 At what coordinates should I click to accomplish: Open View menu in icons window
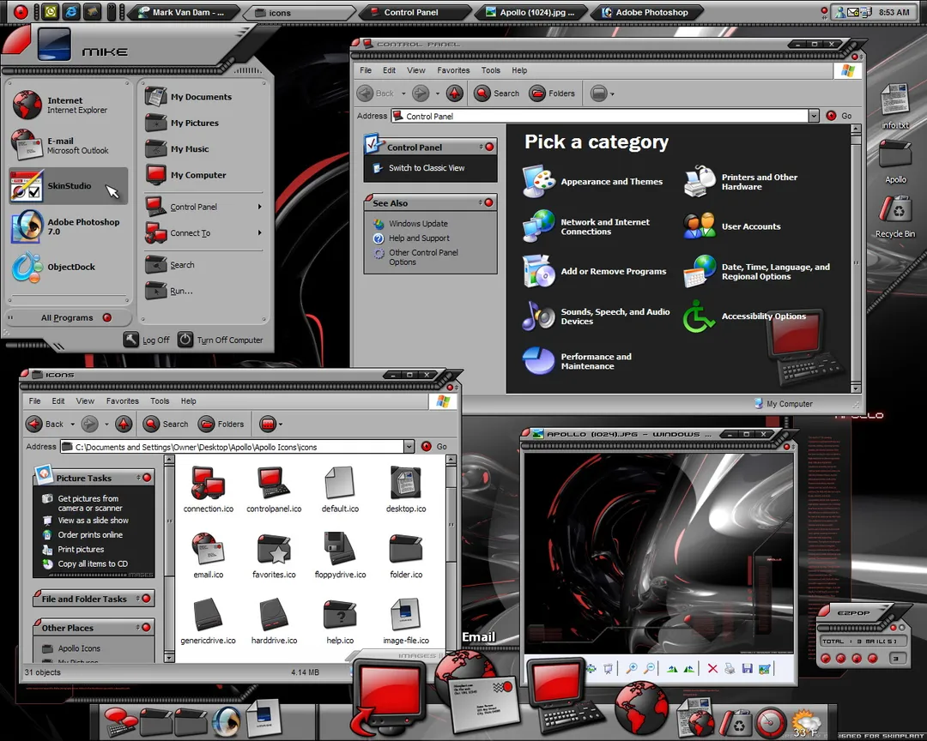pos(85,401)
